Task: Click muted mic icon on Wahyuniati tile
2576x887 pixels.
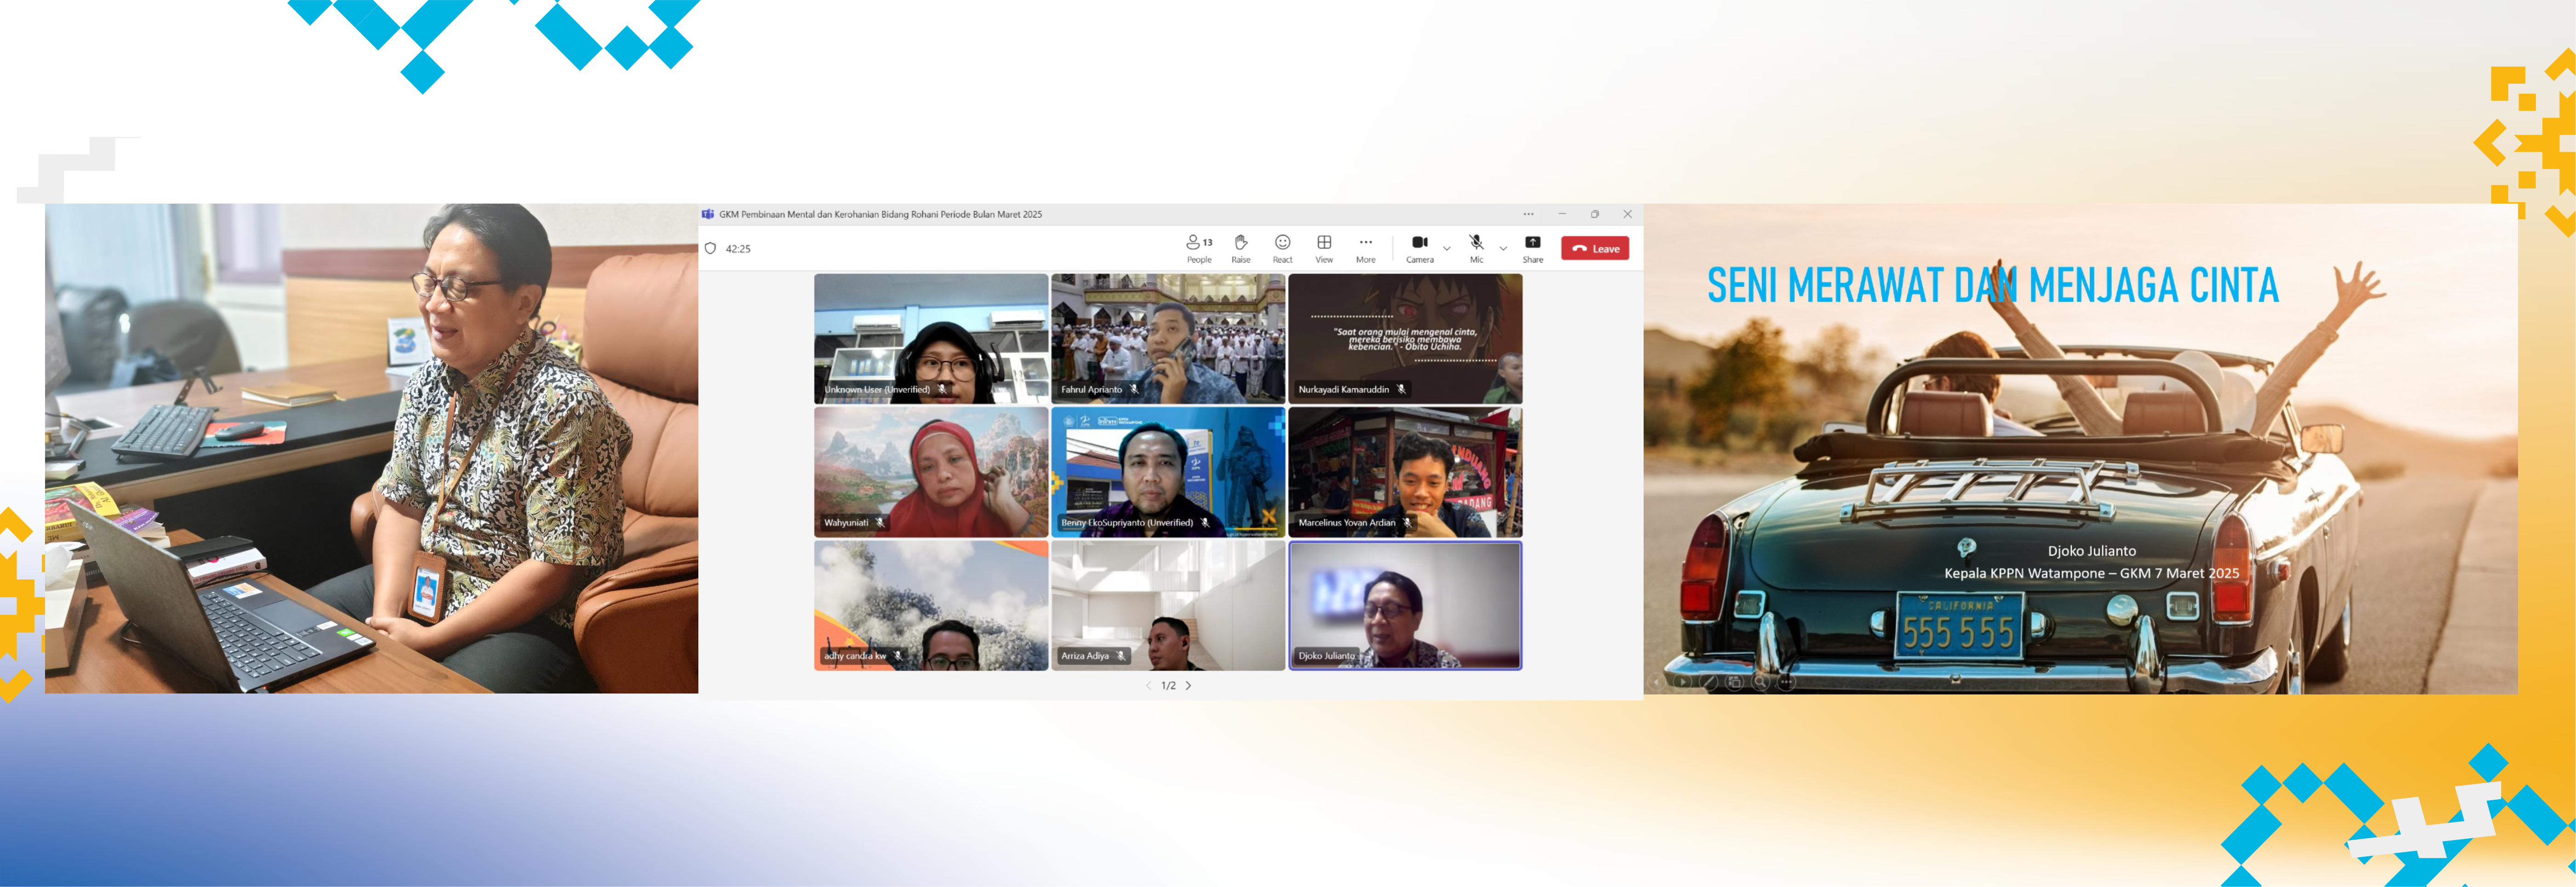Action: tap(880, 522)
